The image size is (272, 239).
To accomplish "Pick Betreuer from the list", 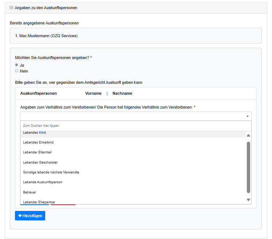I will click(x=30, y=192).
